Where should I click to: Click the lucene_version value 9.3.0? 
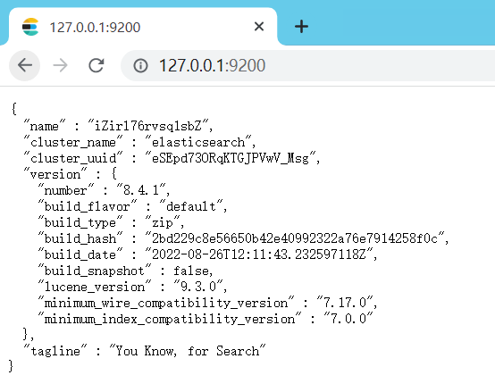(x=198, y=287)
